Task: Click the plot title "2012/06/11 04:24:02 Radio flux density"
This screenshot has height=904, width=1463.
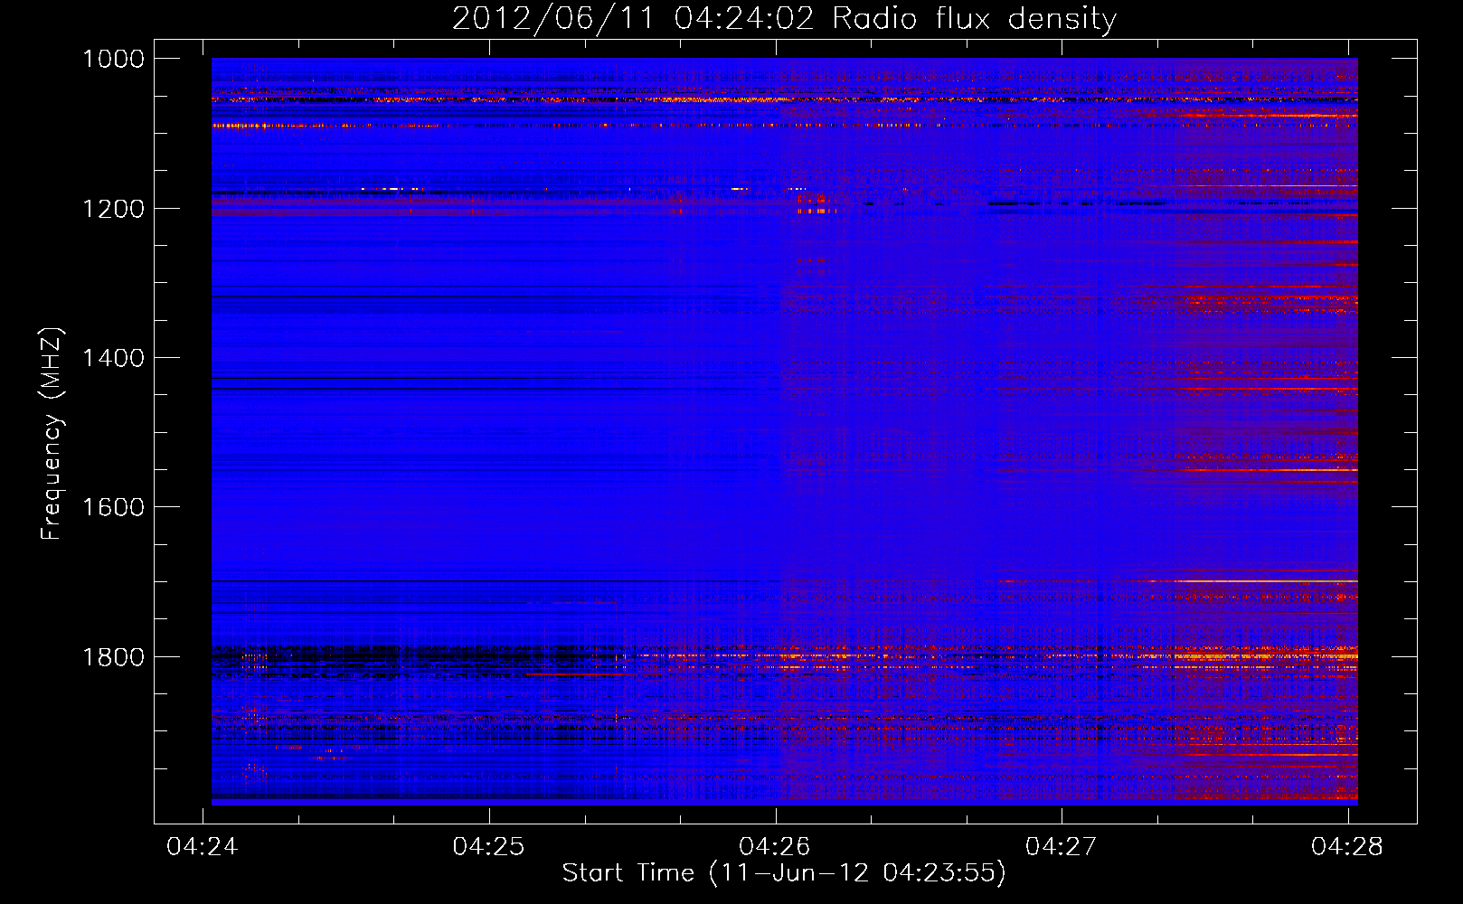Action: coord(784,19)
